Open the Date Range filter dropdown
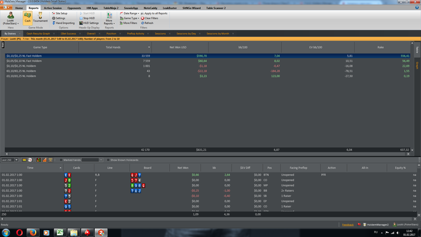This screenshot has width=421, height=237. click(129, 13)
